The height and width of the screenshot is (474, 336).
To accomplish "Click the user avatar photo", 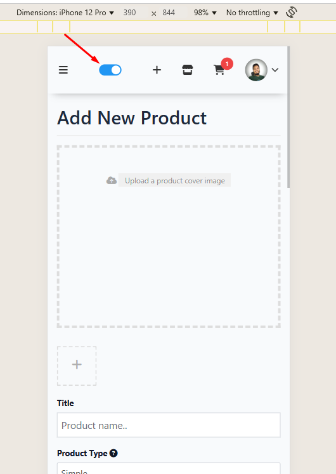I will pos(256,70).
